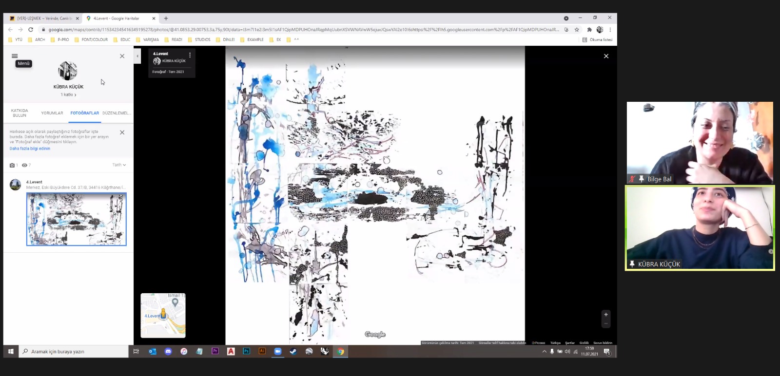This screenshot has width=780, height=376.
Task: Open the Okuma listesi reading list
Action: pos(597,40)
